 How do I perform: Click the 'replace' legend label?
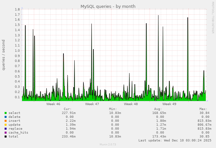15,129
